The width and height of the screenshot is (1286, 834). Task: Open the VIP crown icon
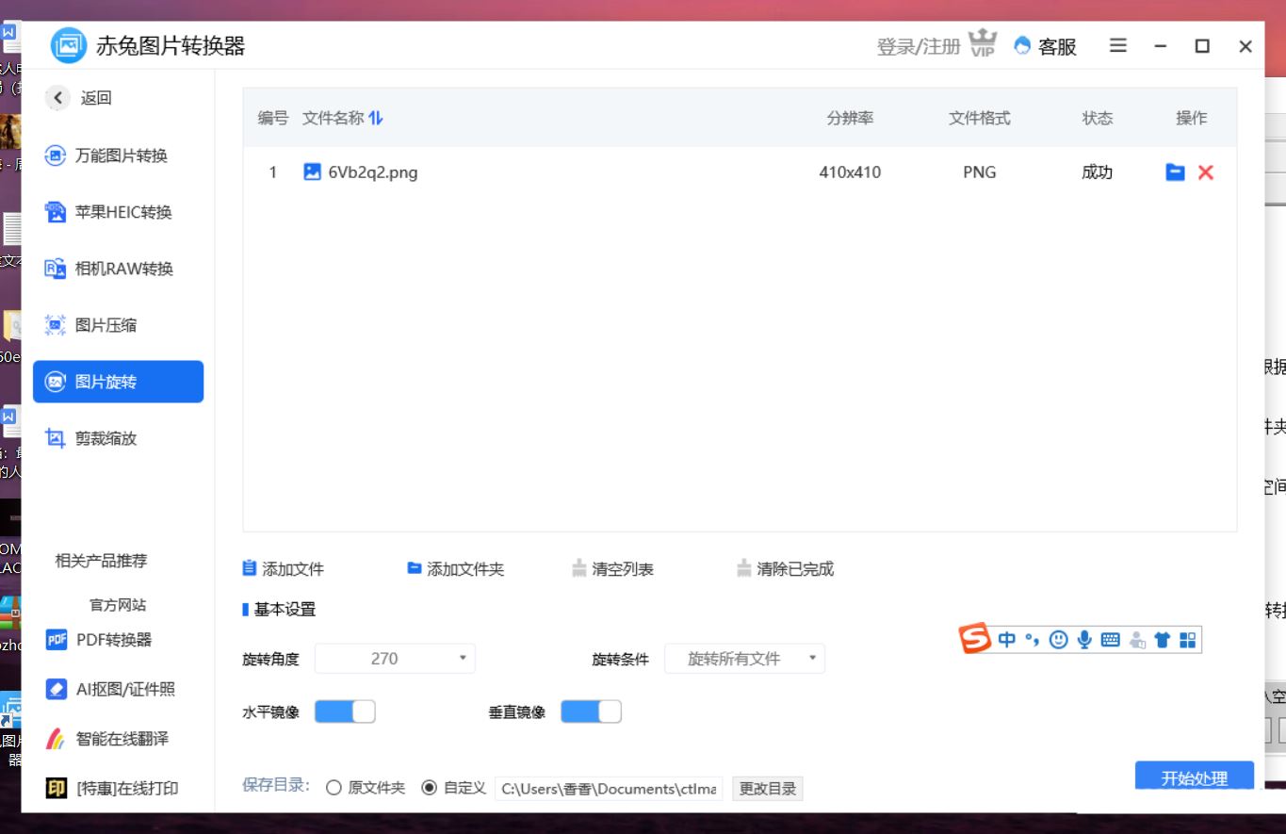[983, 44]
